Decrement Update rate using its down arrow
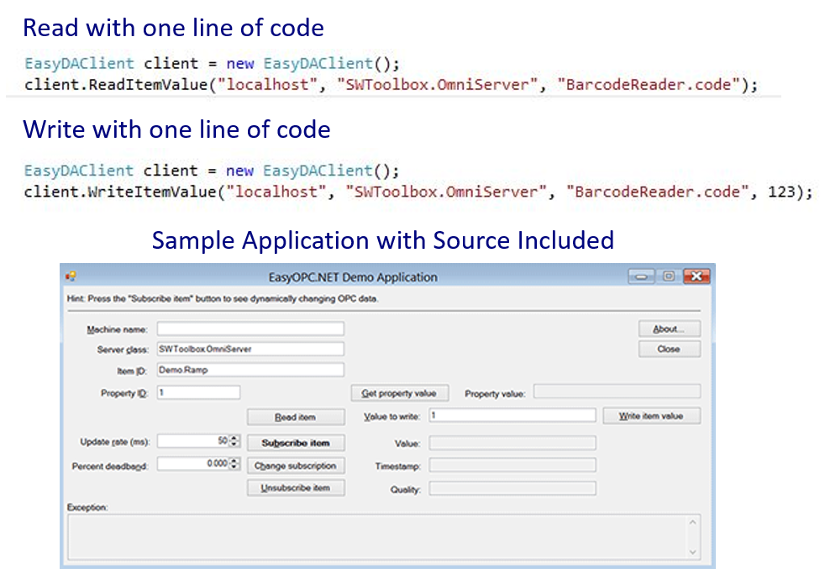The width and height of the screenshot is (825, 569). tap(234, 444)
